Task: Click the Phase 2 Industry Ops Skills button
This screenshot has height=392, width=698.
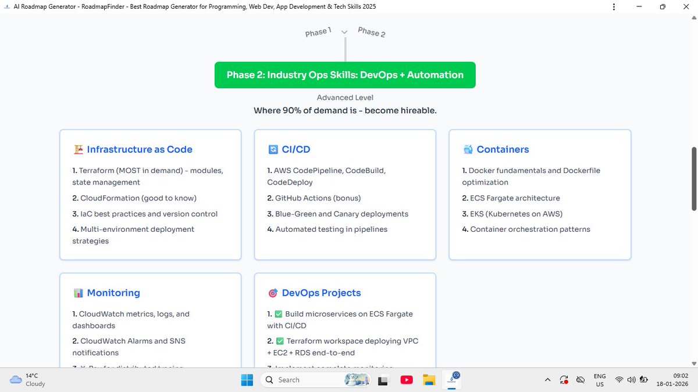Action: pos(345,75)
